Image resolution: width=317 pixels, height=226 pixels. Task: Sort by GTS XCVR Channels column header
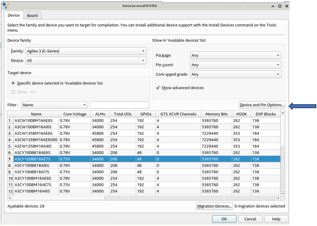click(x=178, y=114)
